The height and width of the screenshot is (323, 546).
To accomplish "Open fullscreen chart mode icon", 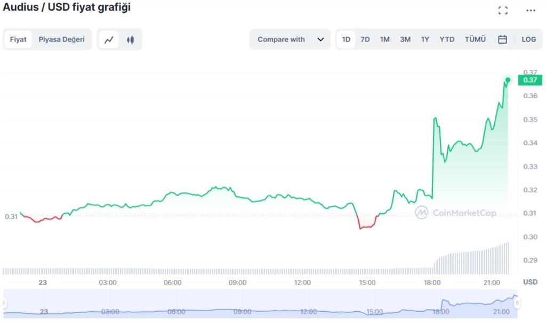I will 503,11.
